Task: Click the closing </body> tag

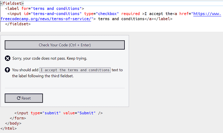Action: click(x=13, y=123)
